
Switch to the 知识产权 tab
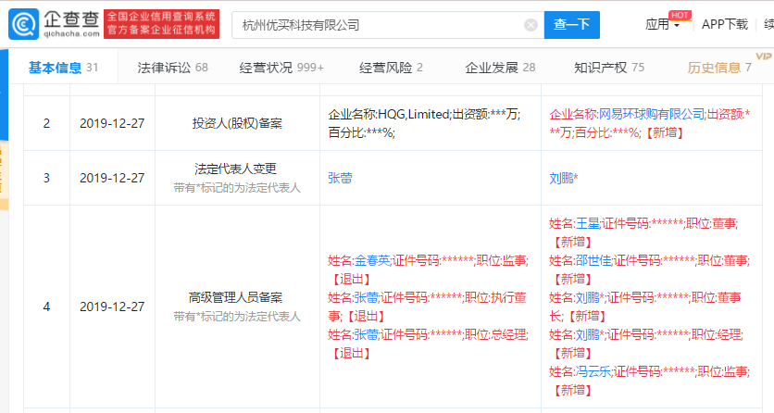pyautogui.click(x=609, y=68)
